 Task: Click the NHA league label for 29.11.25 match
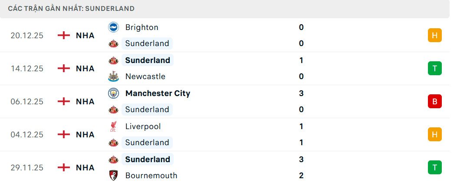(85, 167)
